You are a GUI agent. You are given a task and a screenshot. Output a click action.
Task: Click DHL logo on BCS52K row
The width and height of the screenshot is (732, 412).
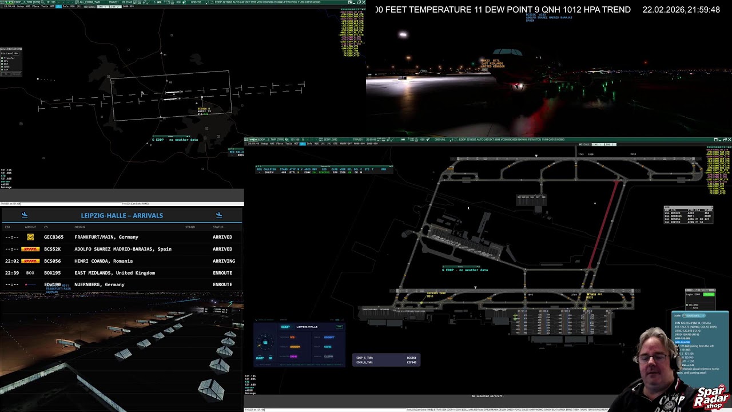click(30, 249)
